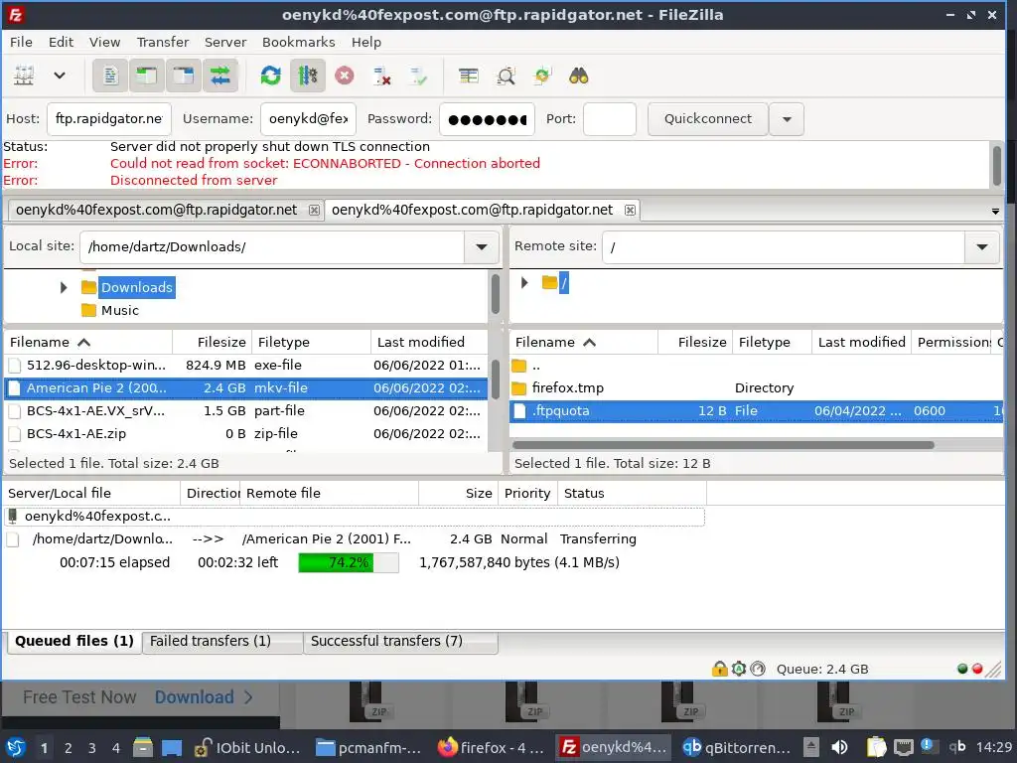Select the .ftpquota remote file
The image size is (1017, 763).
tap(756, 410)
